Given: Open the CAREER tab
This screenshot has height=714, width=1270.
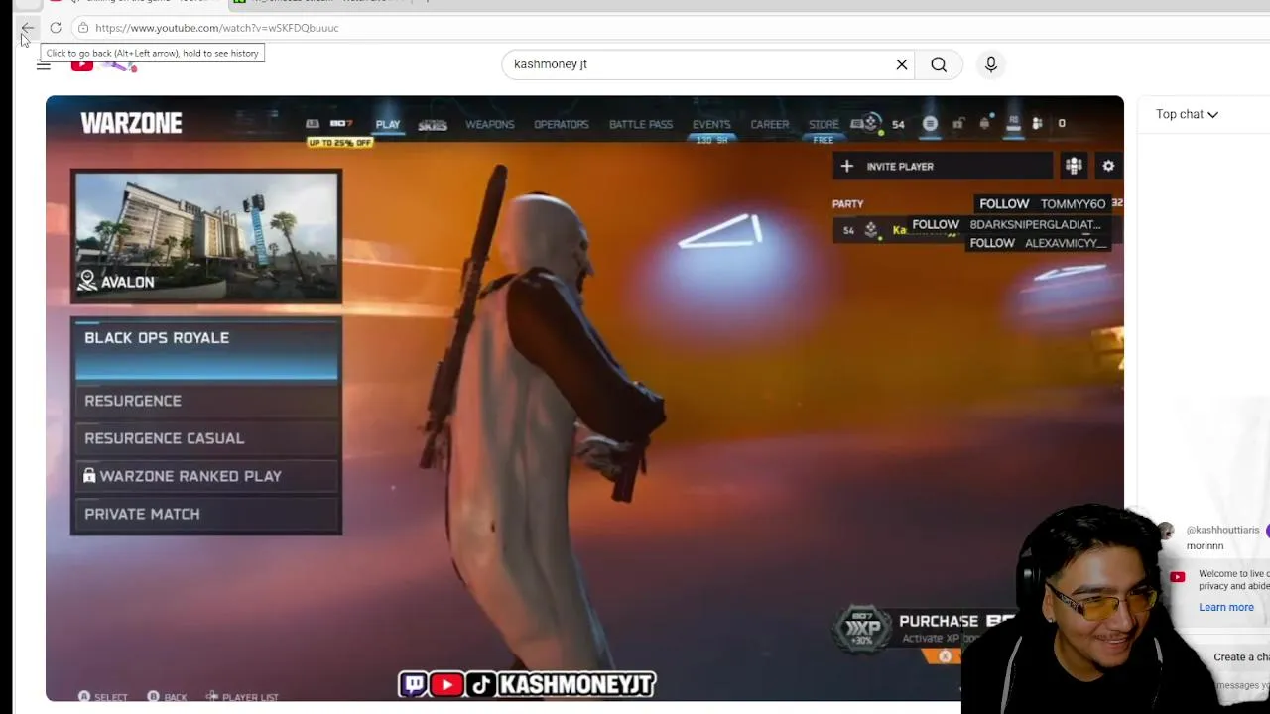Looking at the screenshot, I should click(x=769, y=124).
